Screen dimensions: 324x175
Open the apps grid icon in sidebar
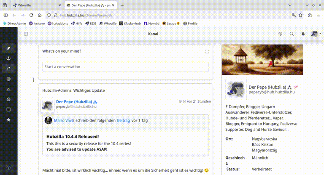click(8, 110)
